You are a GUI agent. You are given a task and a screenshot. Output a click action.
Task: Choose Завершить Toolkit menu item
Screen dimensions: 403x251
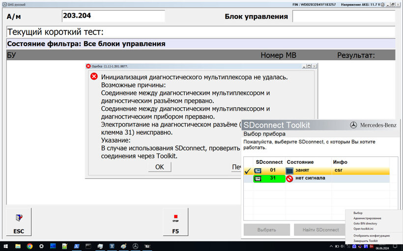[366, 241]
